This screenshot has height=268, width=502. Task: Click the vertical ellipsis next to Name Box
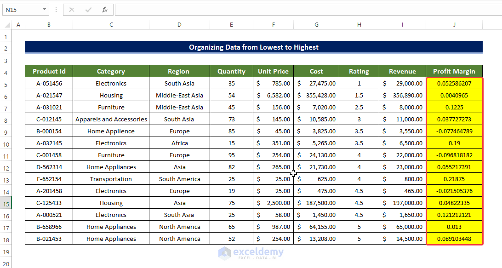tap(56, 9)
